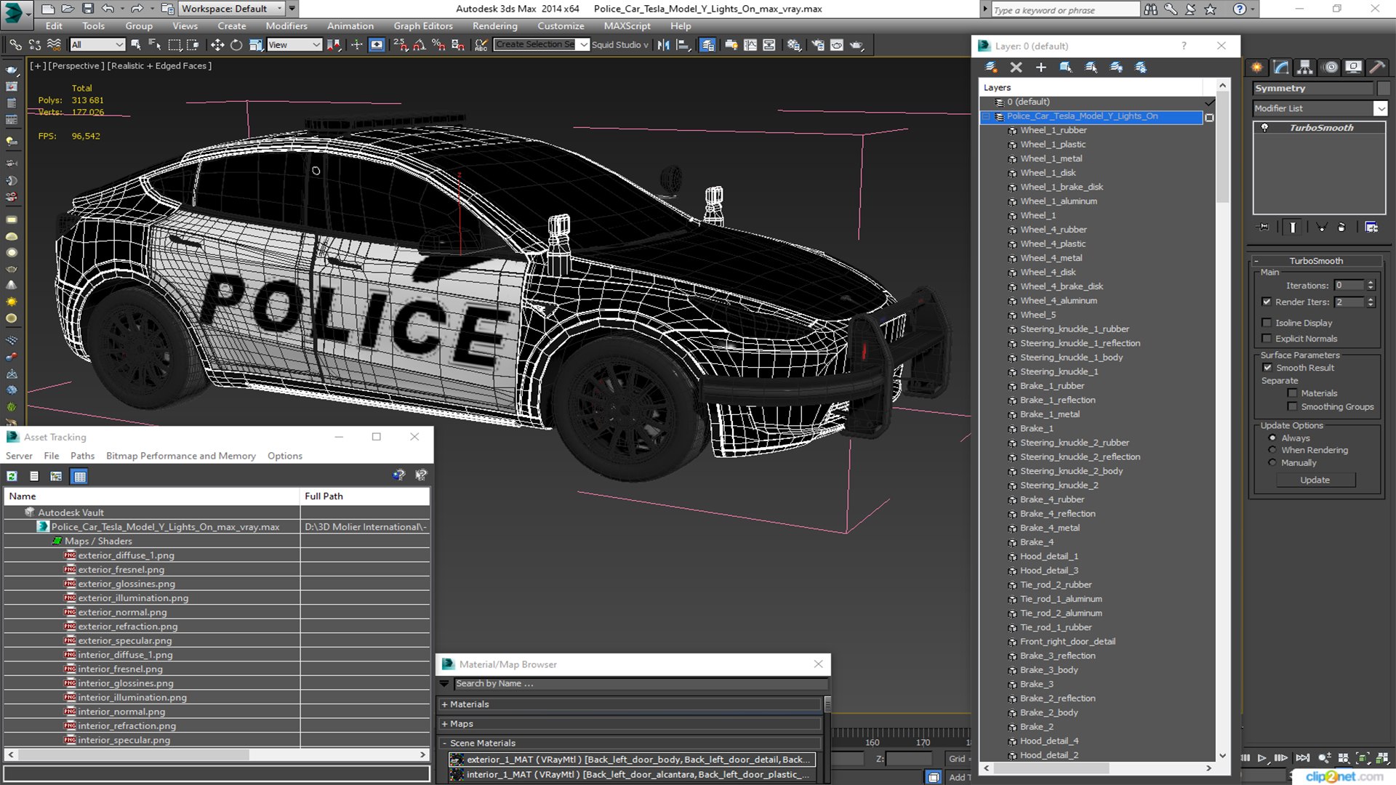This screenshot has height=785, width=1396.
Task: Open the Display command panel tab
Action: (1353, 67)
